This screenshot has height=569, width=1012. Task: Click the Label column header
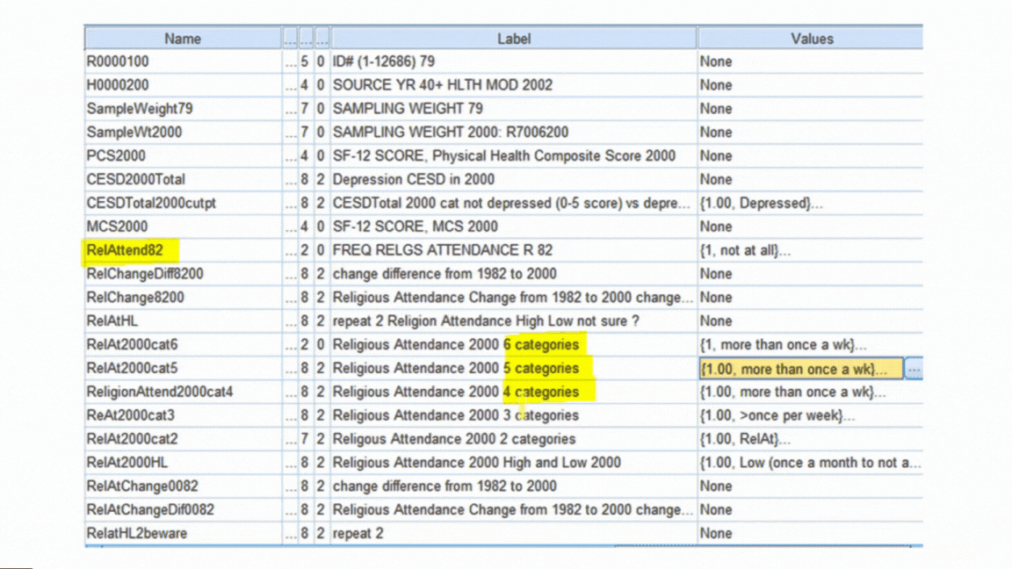point(514,39)
